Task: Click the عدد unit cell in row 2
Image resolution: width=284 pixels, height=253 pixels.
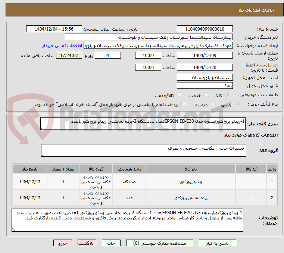Action: point(129,198)
